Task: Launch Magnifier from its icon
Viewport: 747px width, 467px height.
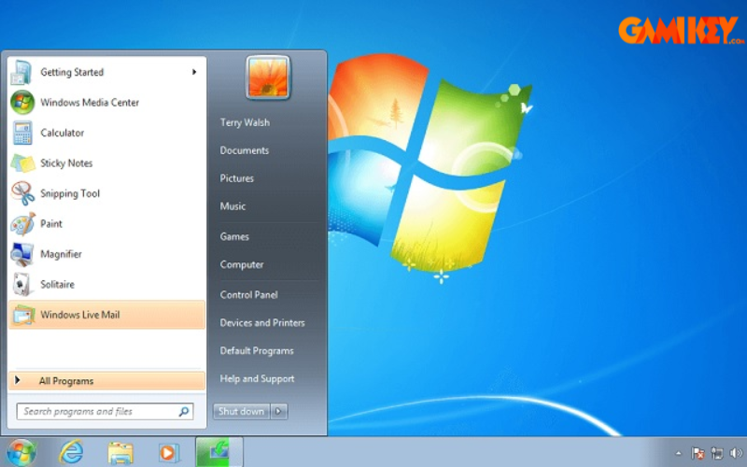Action: tap(22, 254)
